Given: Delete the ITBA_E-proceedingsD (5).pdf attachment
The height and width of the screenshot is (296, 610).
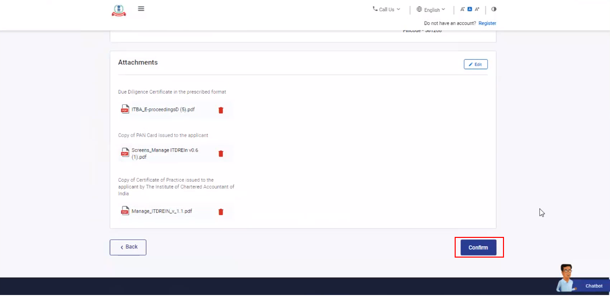Looking at the screenshot, I should coord(221,110).
